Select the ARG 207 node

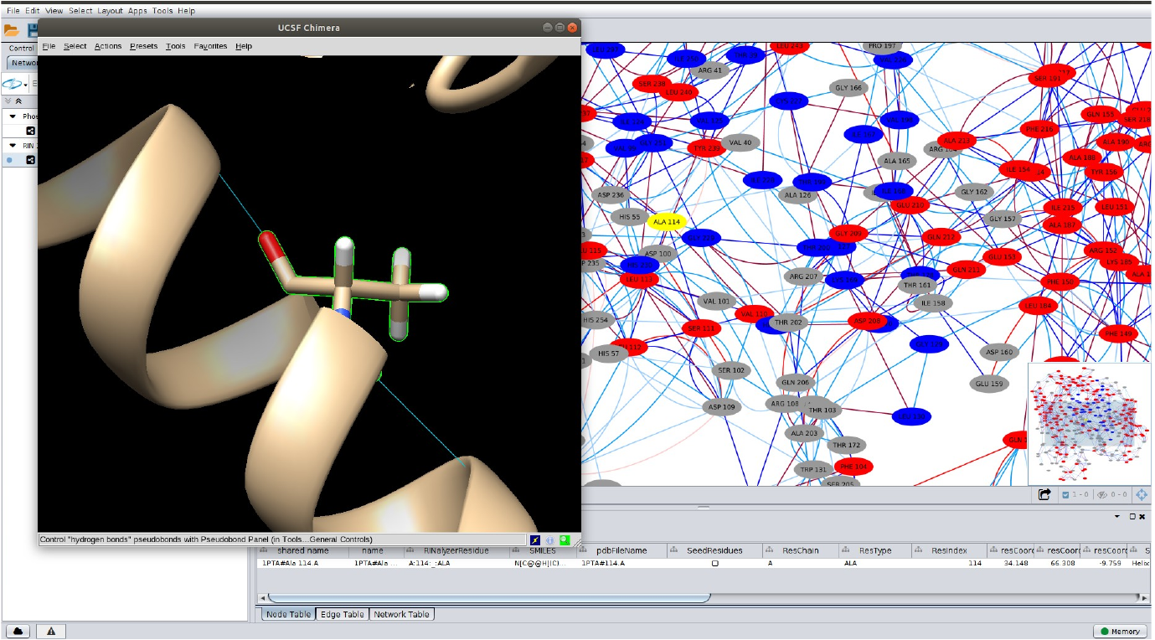[x=803, y=276]
